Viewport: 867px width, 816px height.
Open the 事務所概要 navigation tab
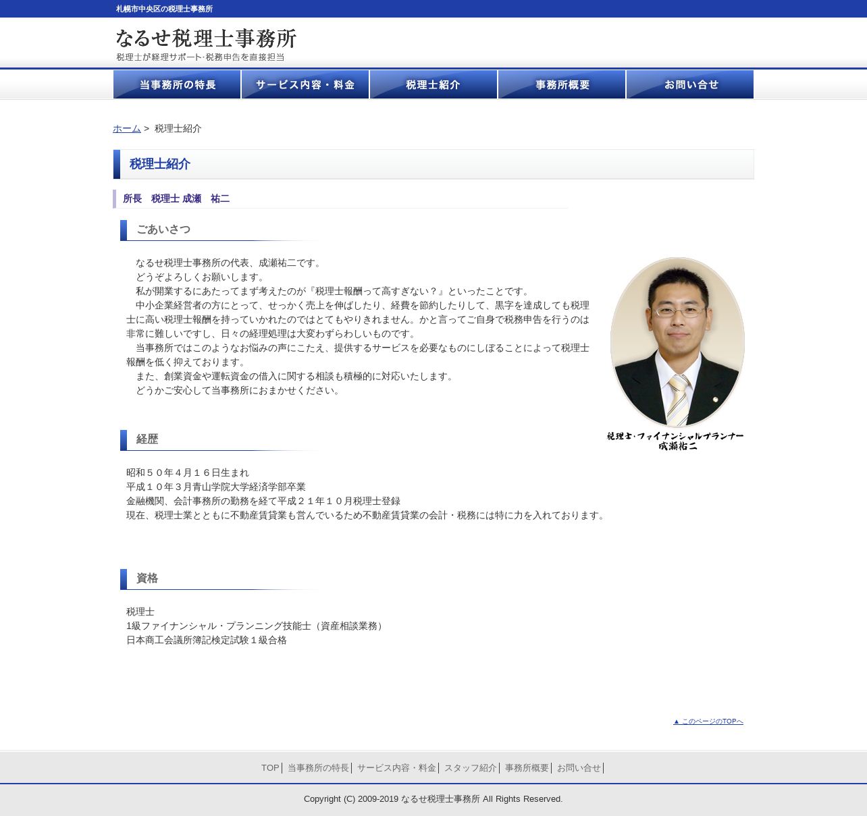coord(562,84)
